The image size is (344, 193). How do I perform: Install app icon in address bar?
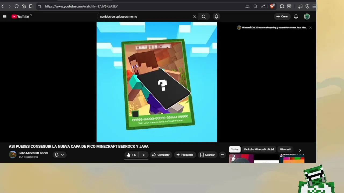(x=248, y=6)
